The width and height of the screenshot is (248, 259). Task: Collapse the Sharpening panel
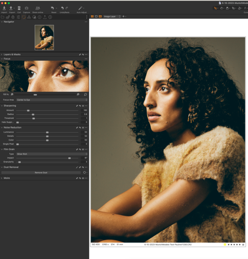[x=2, y=106]
